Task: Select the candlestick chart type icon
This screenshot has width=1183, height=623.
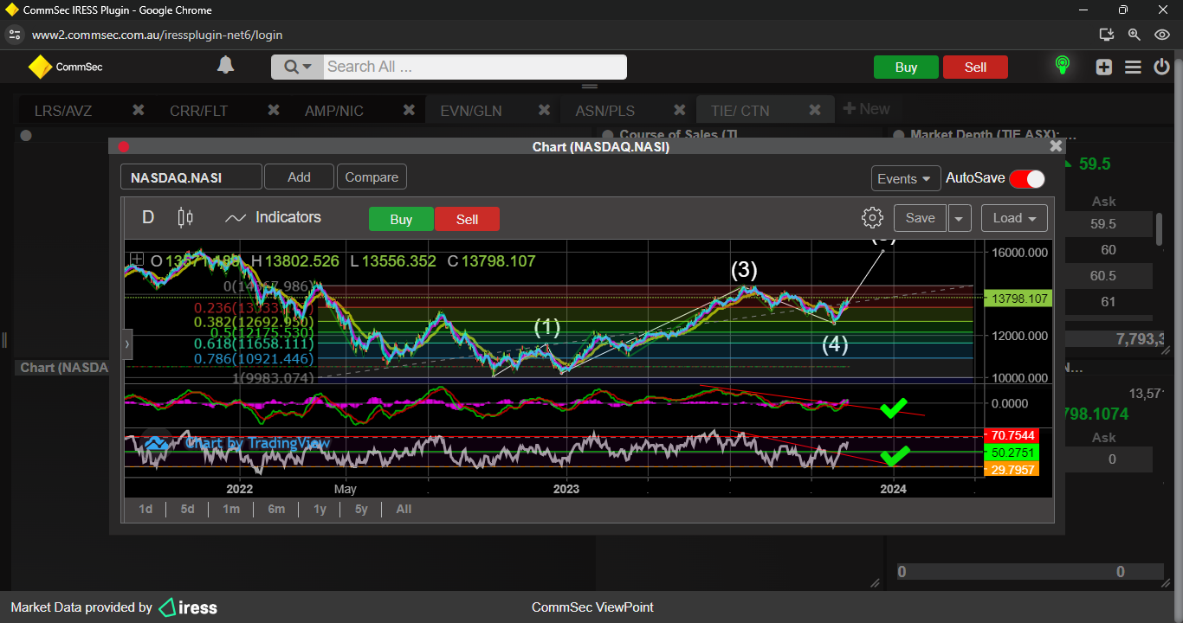Action: coord(185,218)
